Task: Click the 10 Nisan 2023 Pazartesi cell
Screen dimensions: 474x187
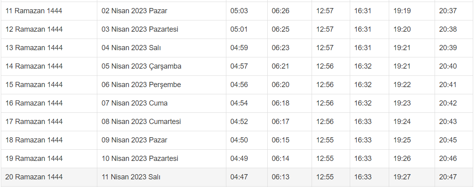Action: tap(140, 159)
